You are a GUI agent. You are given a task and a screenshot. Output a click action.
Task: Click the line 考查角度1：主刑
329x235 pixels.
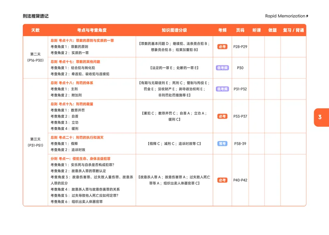(x=64, y=89)
